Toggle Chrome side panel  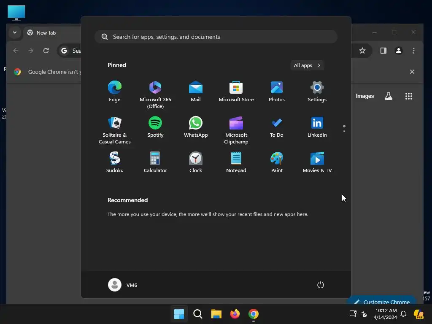(x=383, y=51)
